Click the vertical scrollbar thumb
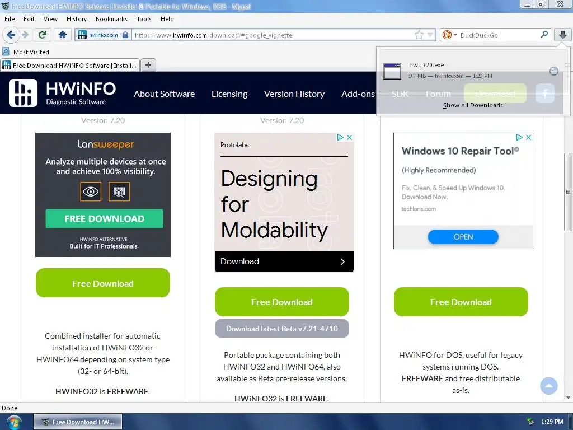The image size is (573, 430). pos(568,191)
